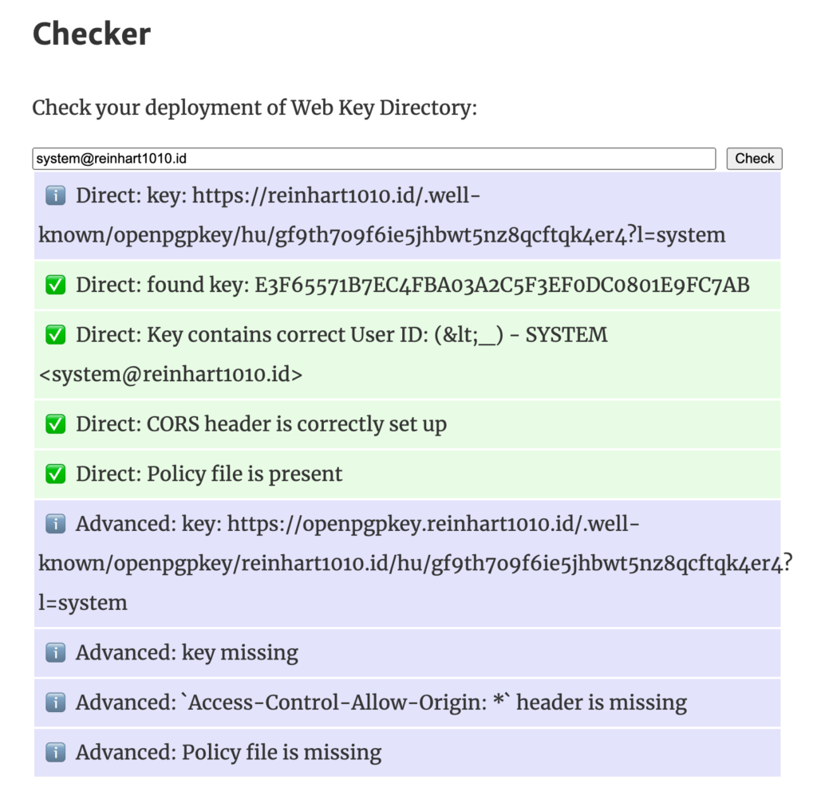This screenshot has height=799, width=817.
Task: Click info icon beside Advanced Policy file missing
Action: (x=55, y=752)
